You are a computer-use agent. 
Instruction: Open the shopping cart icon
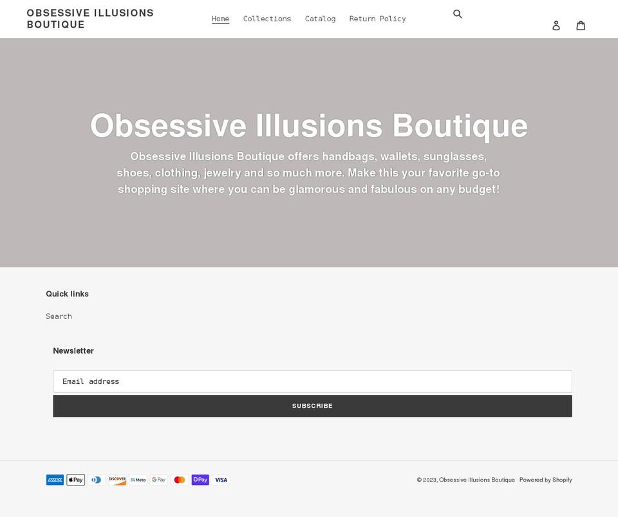click(x=581, y=25)
